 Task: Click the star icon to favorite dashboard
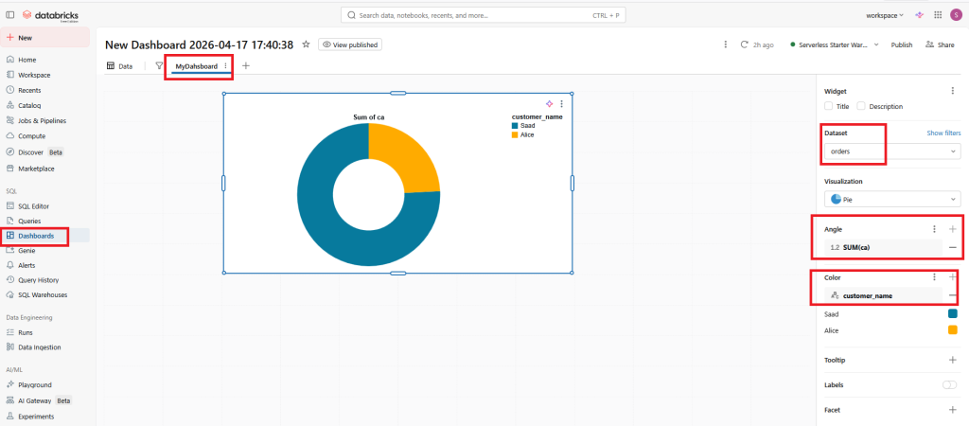point(306,44)
